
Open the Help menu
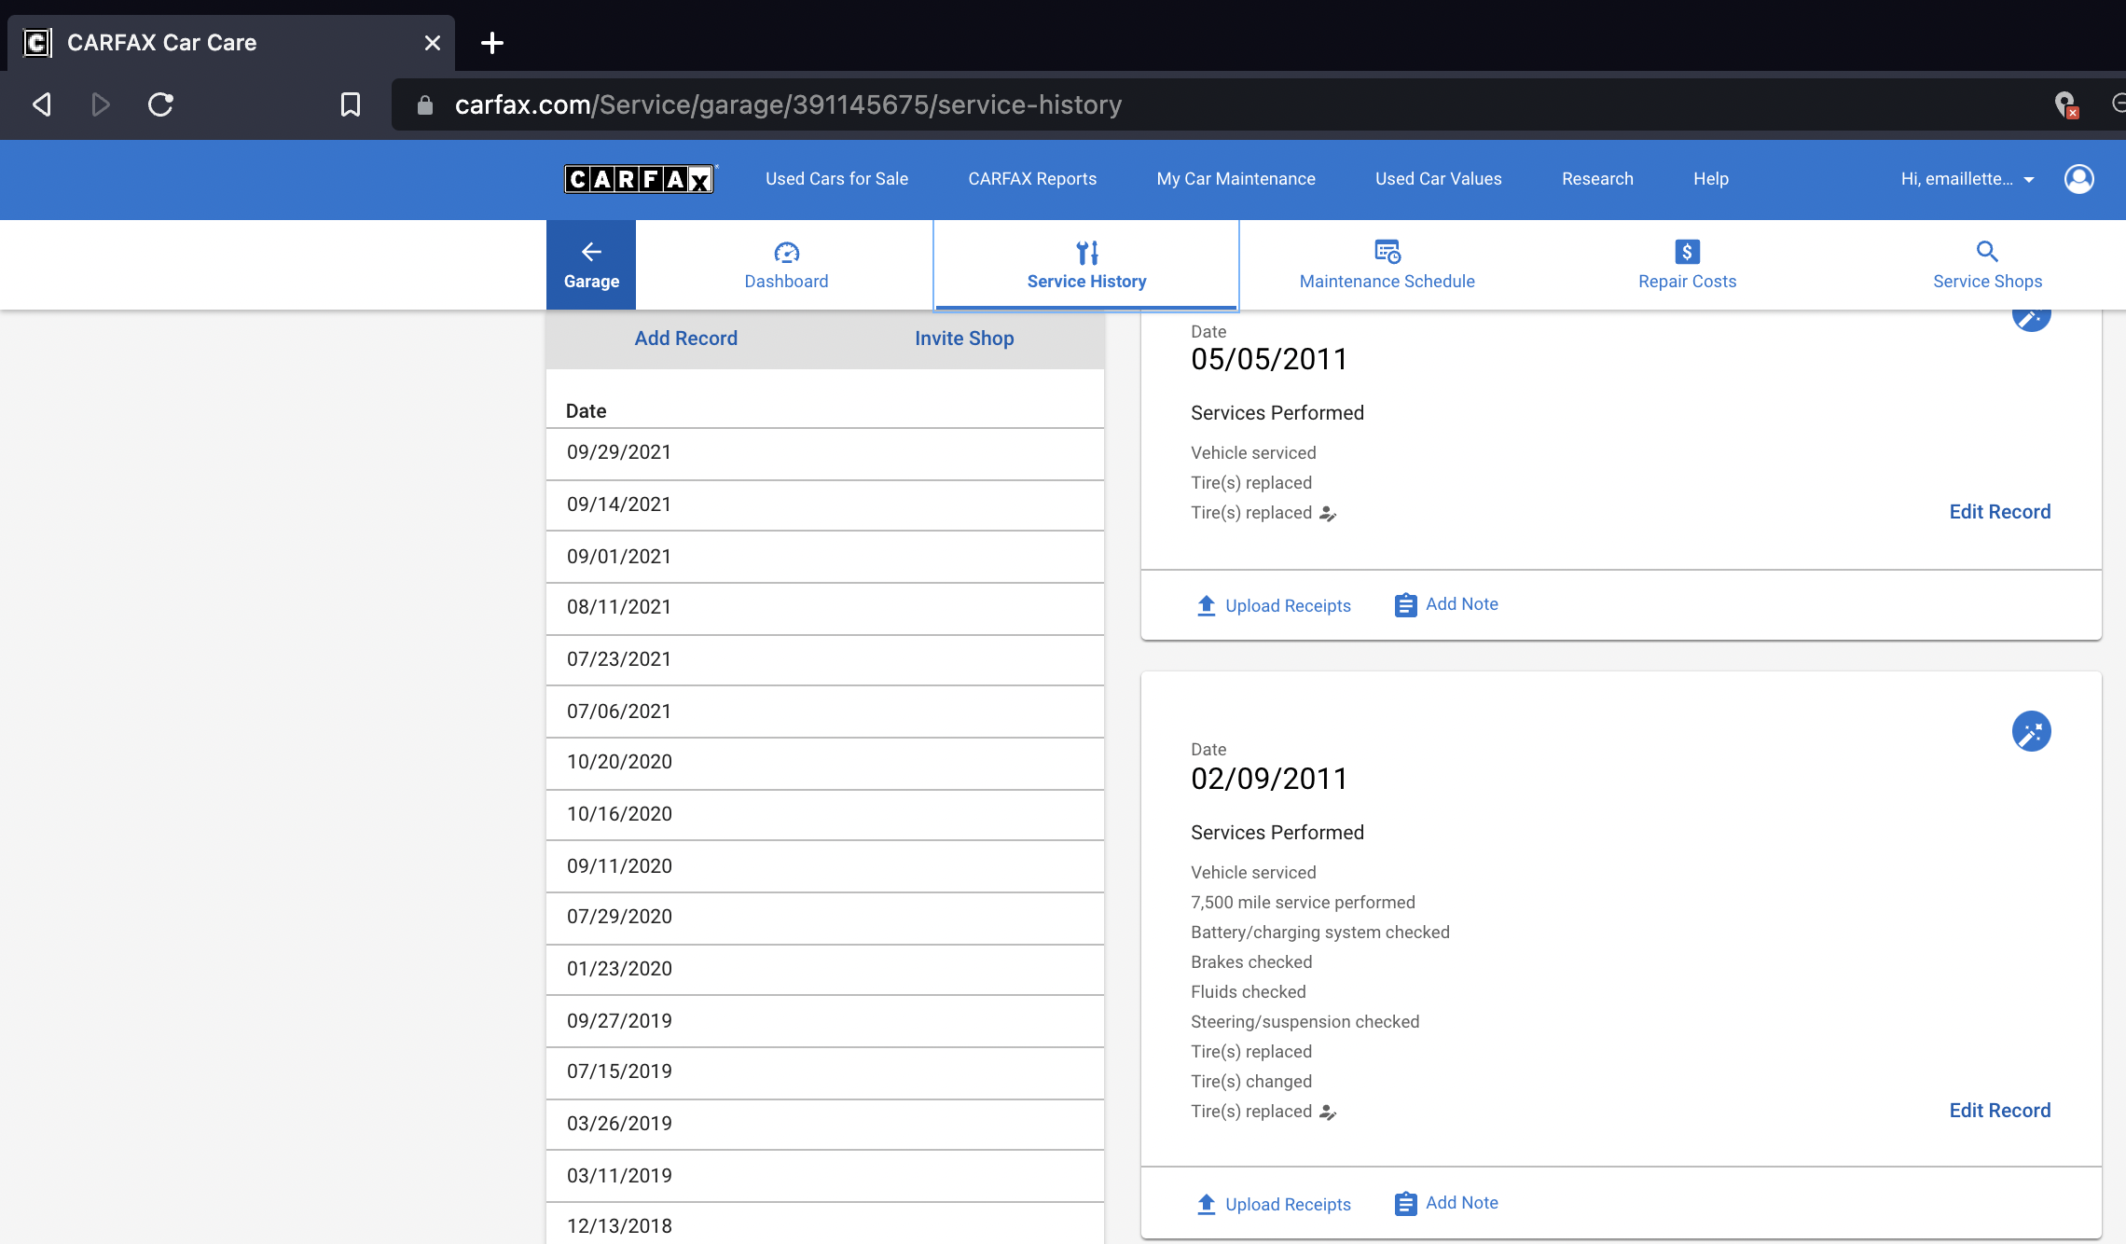(1710, 179)
